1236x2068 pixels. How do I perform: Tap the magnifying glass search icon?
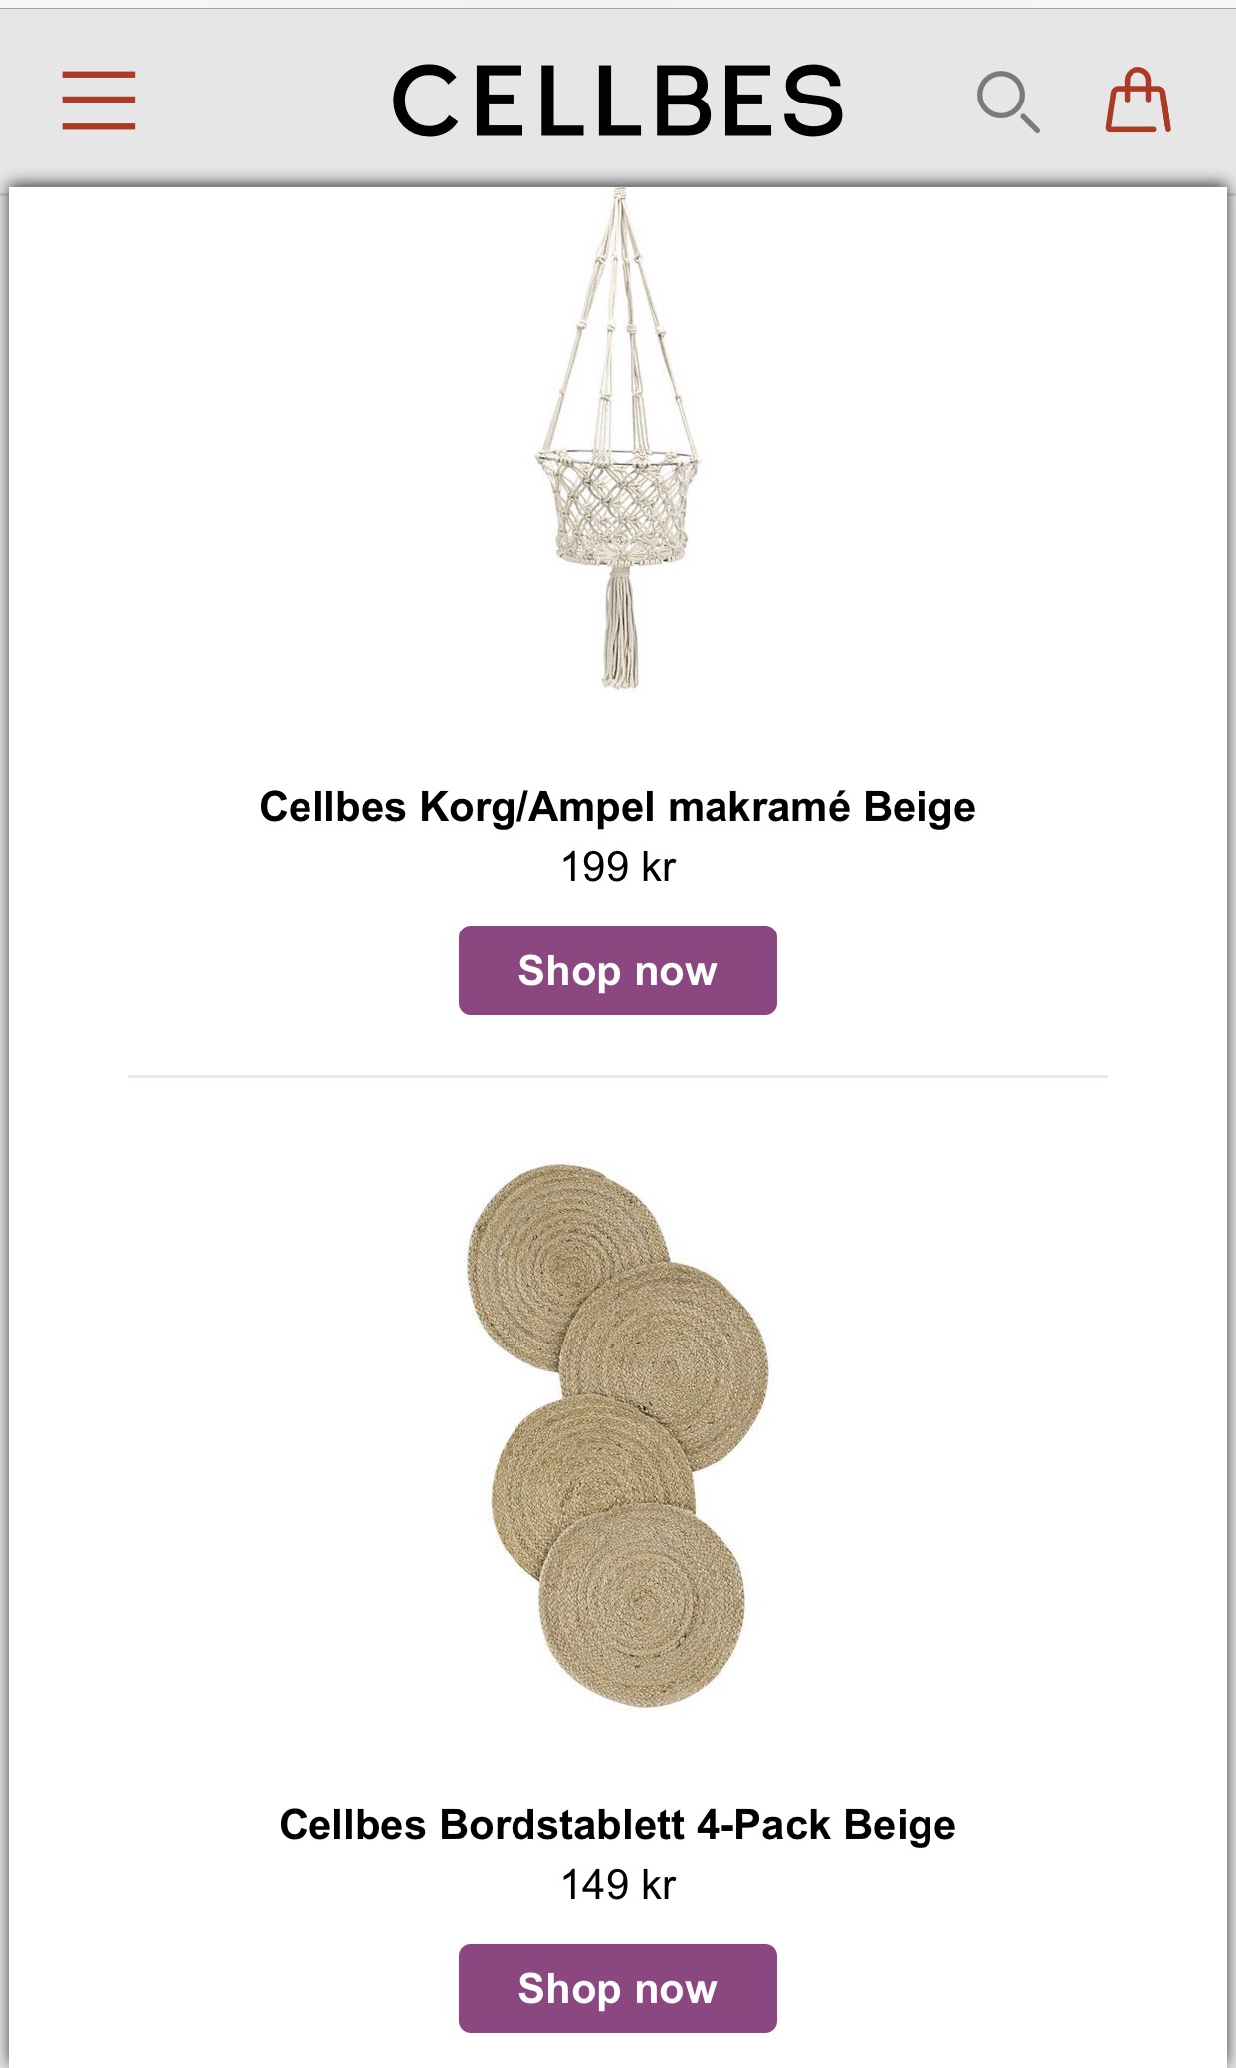[x=1008, y=102]
